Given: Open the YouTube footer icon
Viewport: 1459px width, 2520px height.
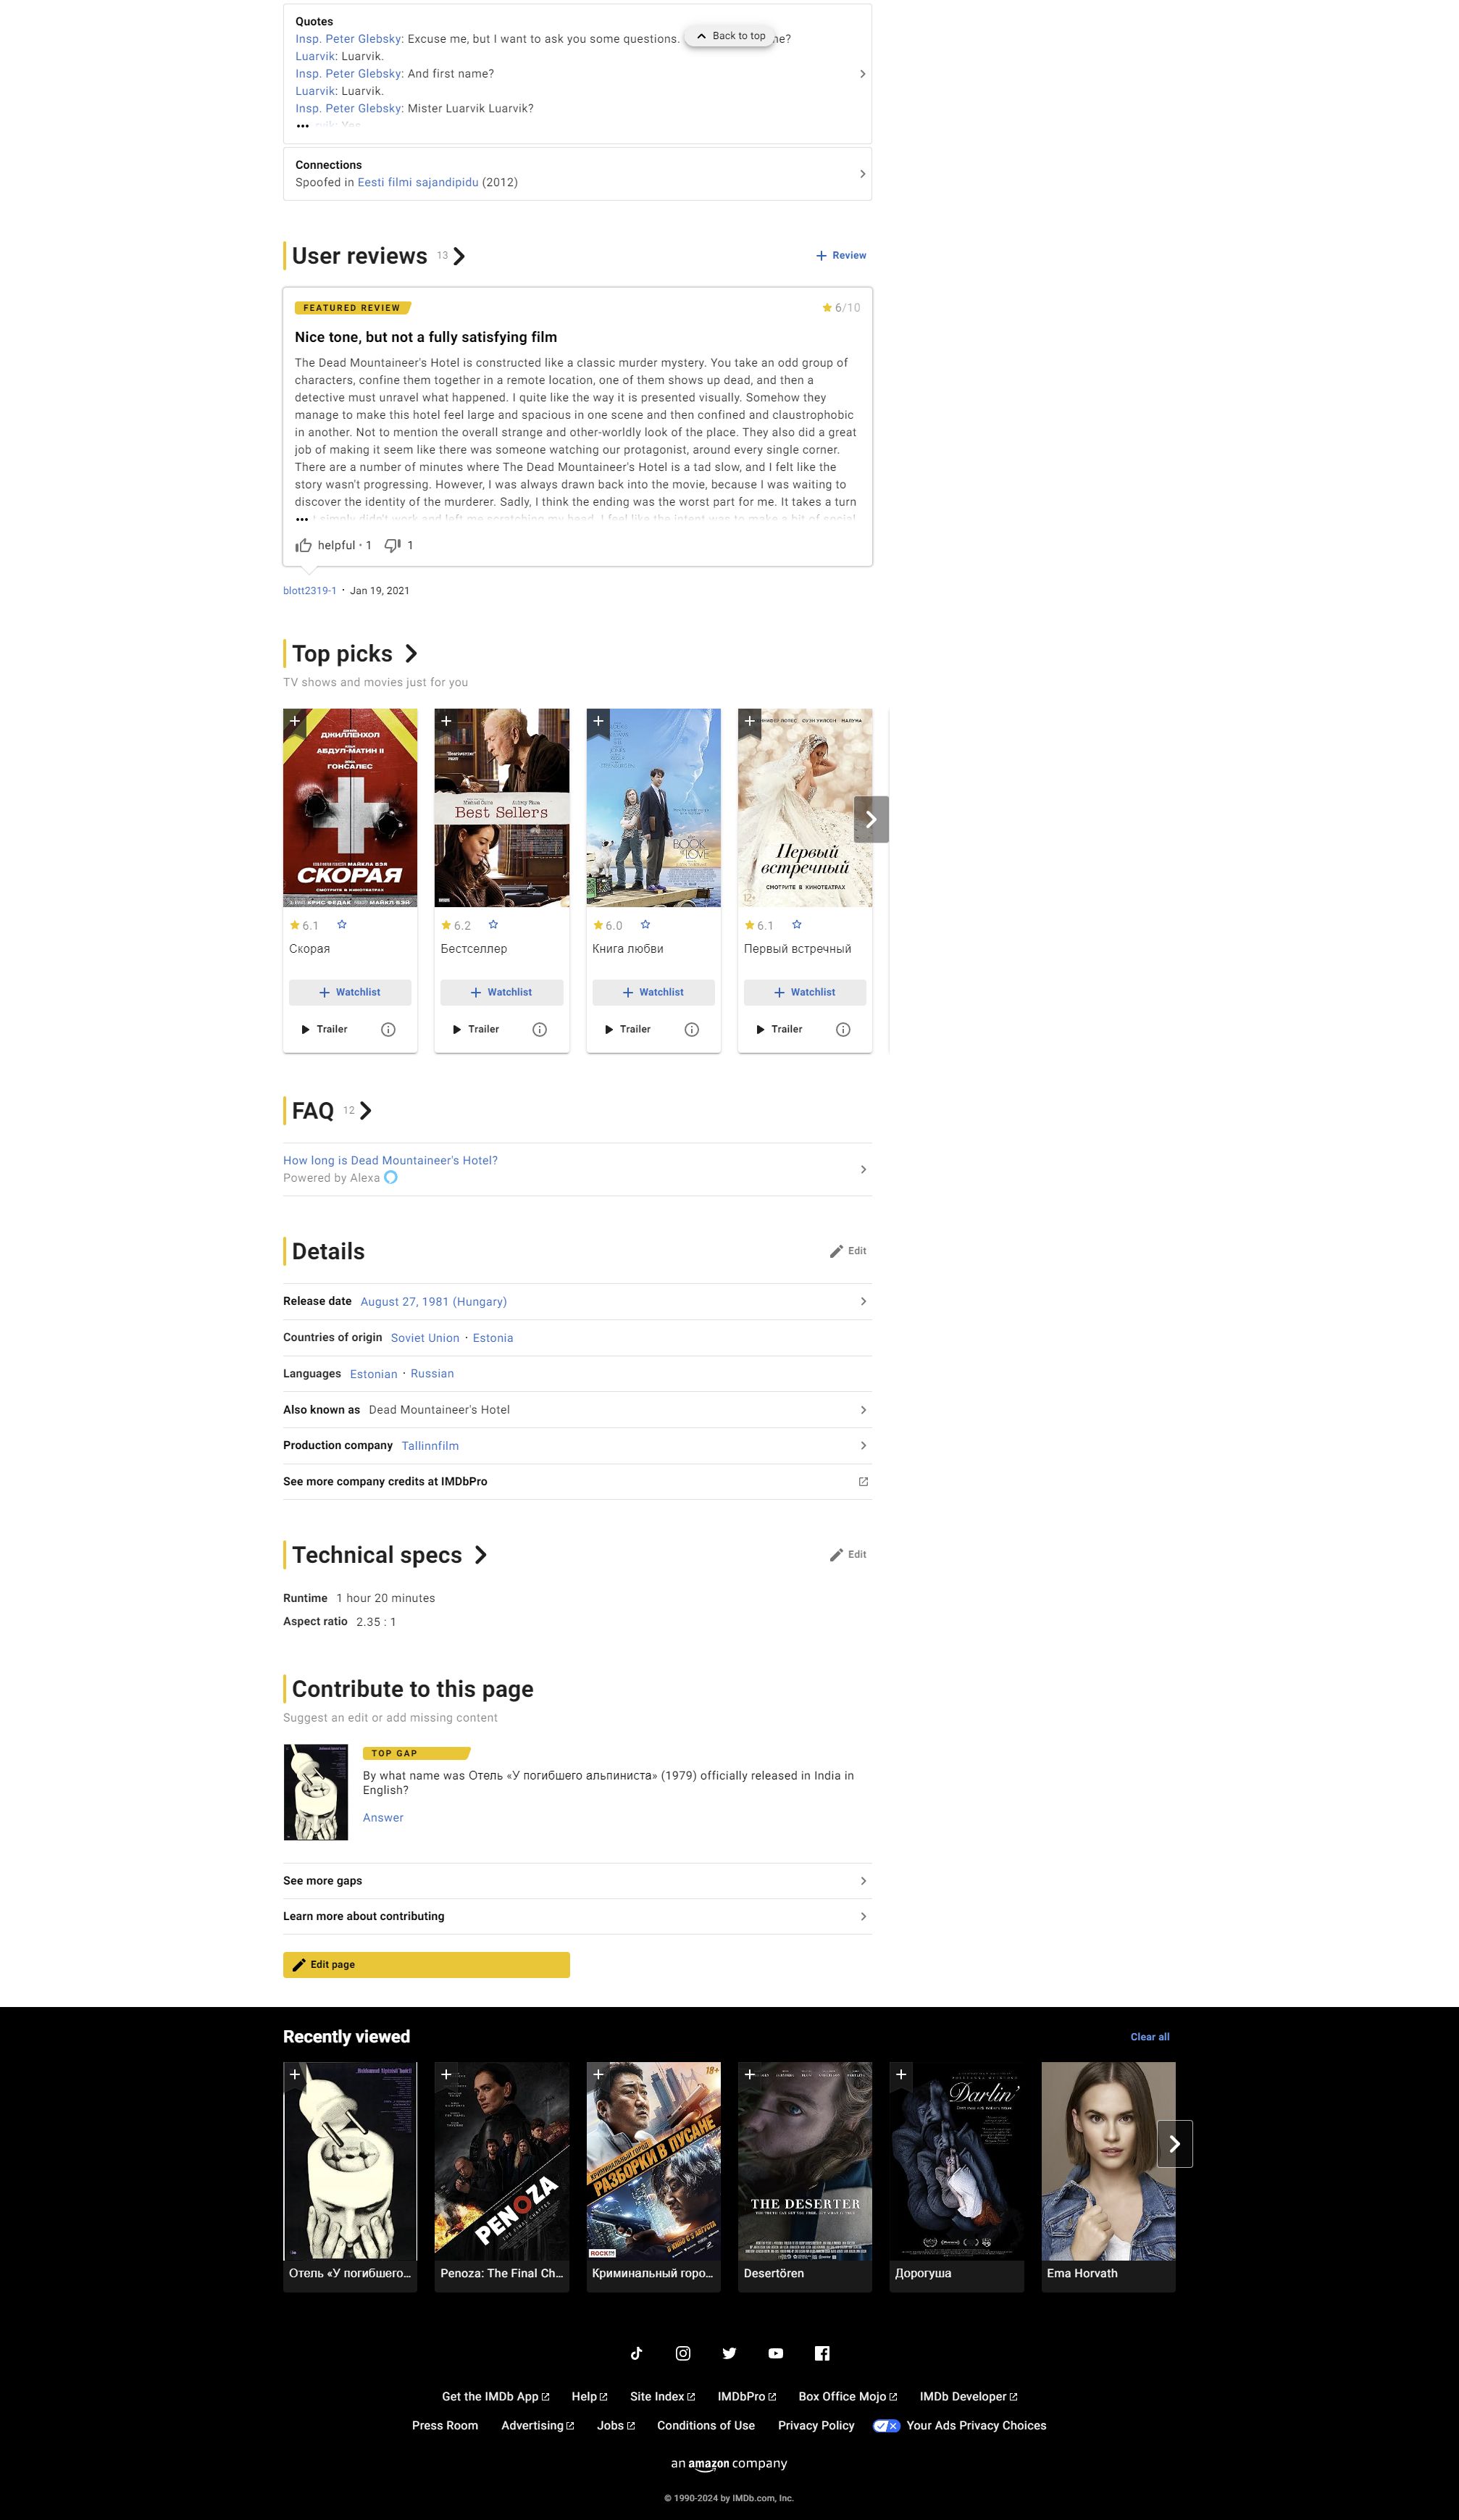Looking at the screenshot, I should click(775, 2353).
